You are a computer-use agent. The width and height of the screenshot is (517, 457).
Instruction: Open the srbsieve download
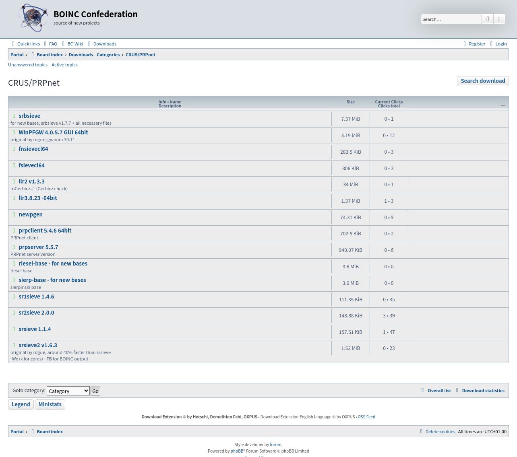tap(29, 116)
